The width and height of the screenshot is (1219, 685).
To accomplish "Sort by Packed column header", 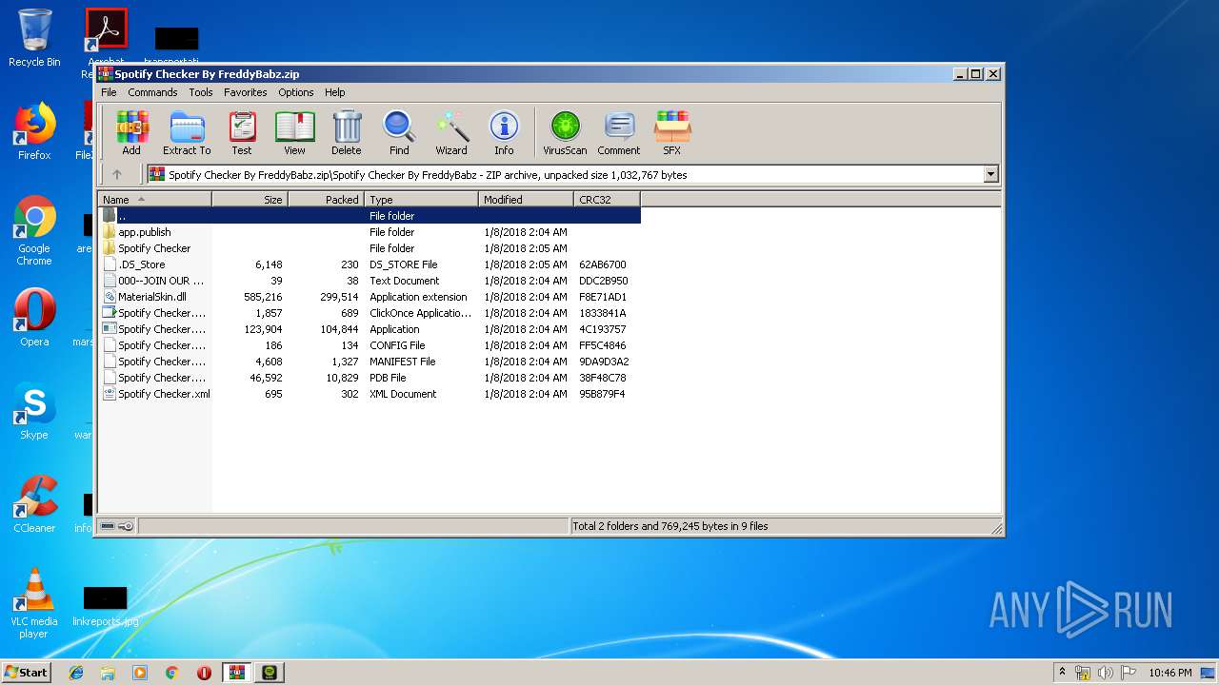I will (x=327, y=199).
